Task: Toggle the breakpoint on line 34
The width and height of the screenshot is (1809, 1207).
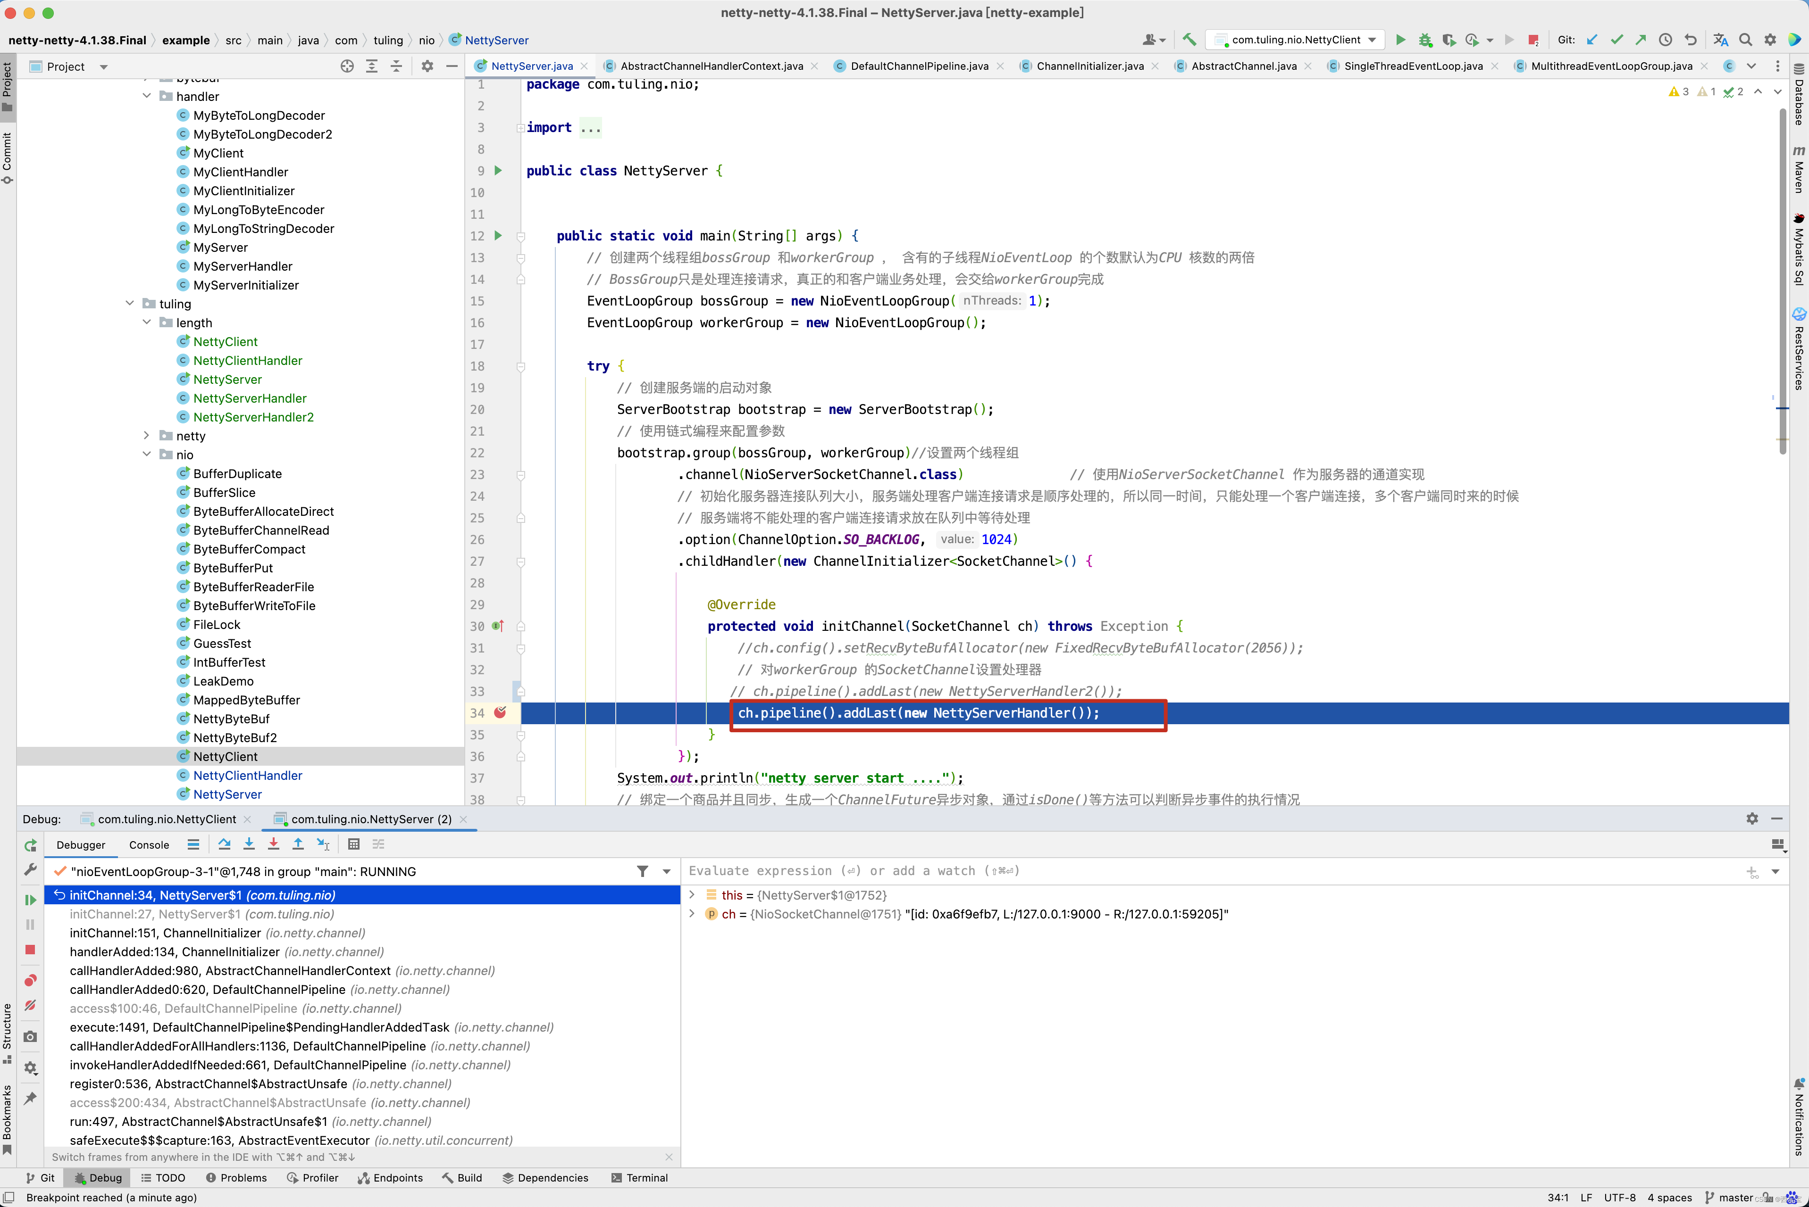Action: pyautogui.click(x=500, y=713)
